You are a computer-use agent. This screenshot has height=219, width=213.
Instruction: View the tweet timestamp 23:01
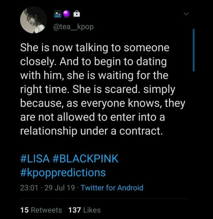click(x=29, y=188)
